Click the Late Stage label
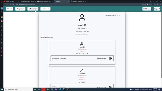The height and width of the screenshot is (91, 162). (63, 58)
